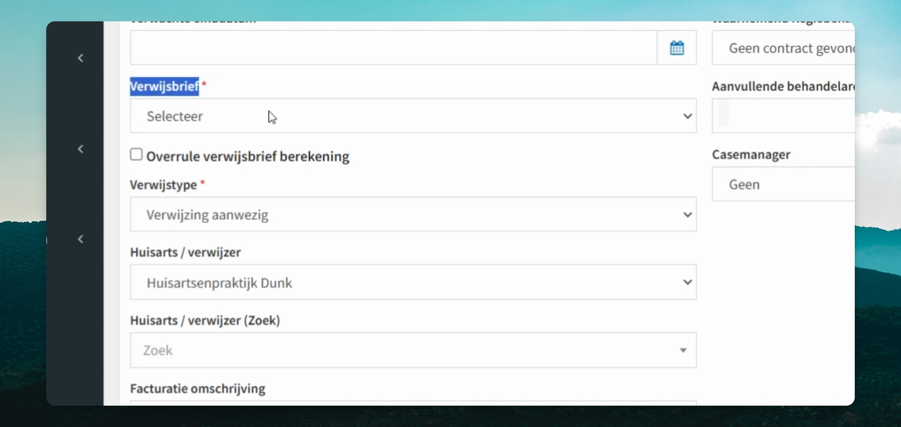Click the 'Overrule verwijsbrief berekening' label text
Screen dimensions: 901x427
point(248,157)
